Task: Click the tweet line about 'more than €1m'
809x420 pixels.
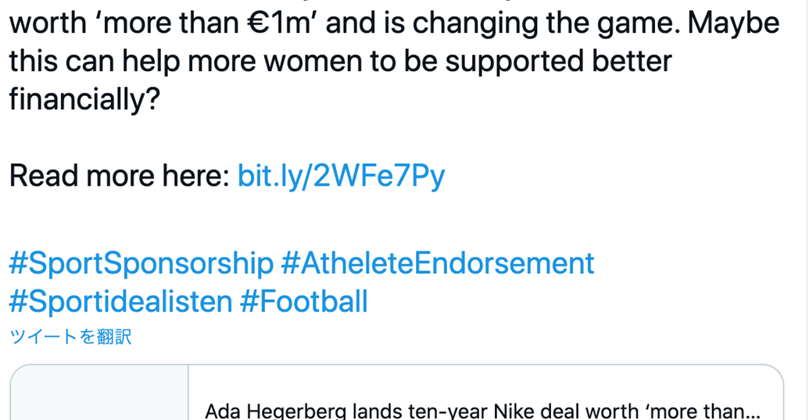Action: click(x=394, y=23)
